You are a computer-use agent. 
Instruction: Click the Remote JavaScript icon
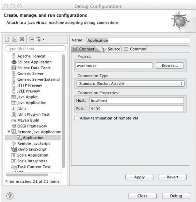point(14,143)
